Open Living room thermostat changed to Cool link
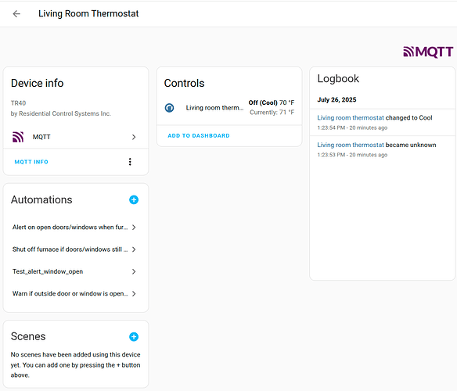The height and width of the screenshot is (391, 457). coord(351,118)
